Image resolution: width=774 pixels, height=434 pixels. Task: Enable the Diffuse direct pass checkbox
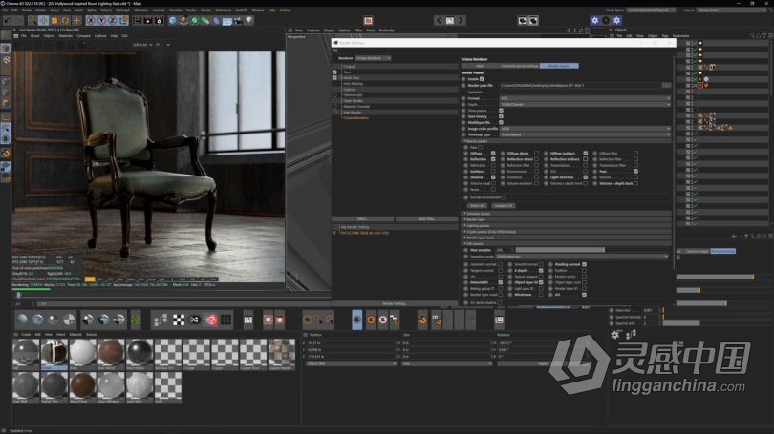click(x=537, y=154)
